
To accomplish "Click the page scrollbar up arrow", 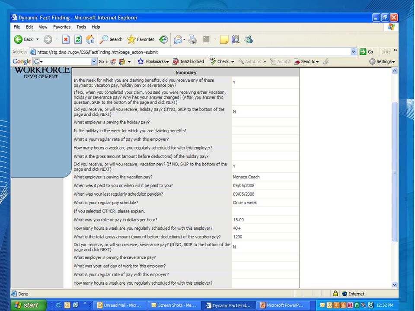I will click(394, 70).
